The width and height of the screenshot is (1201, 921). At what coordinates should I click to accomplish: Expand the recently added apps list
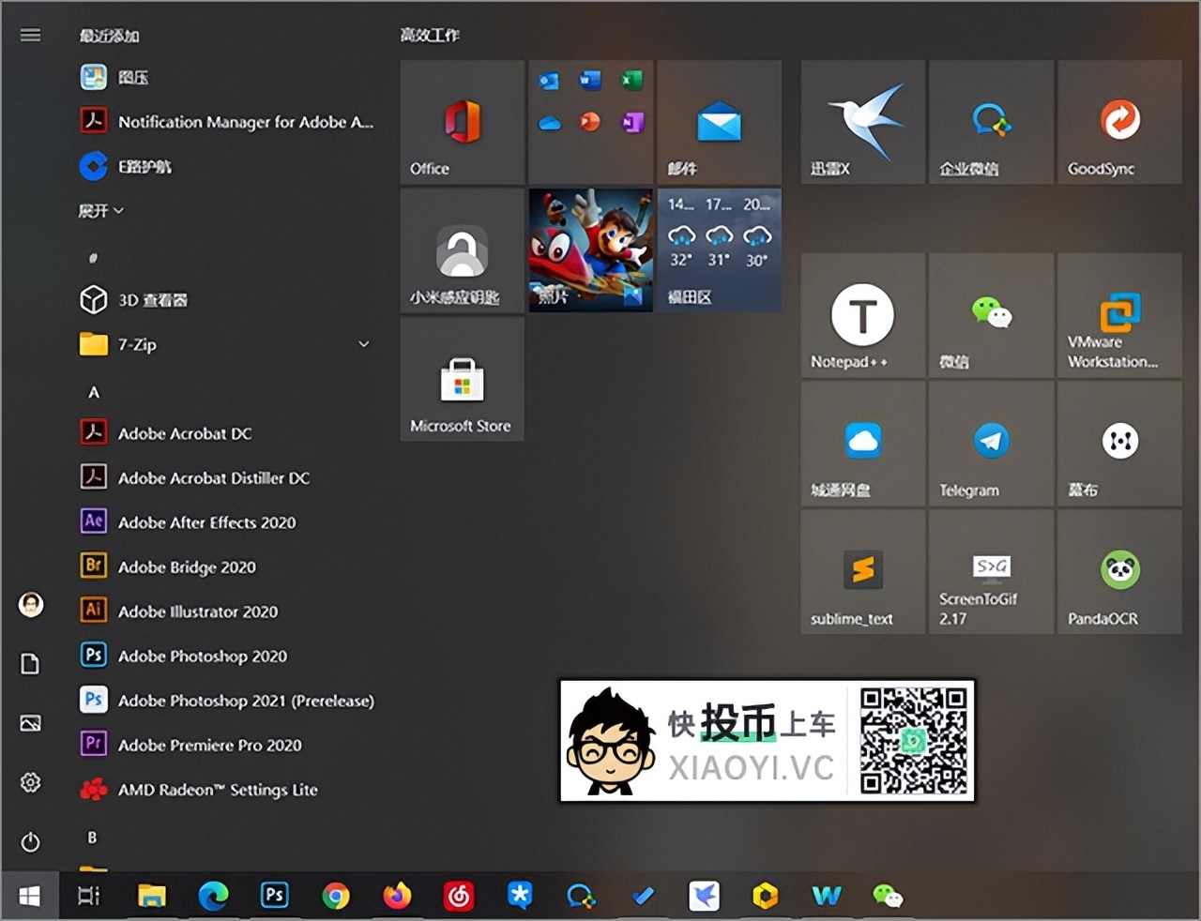(100, 211)
